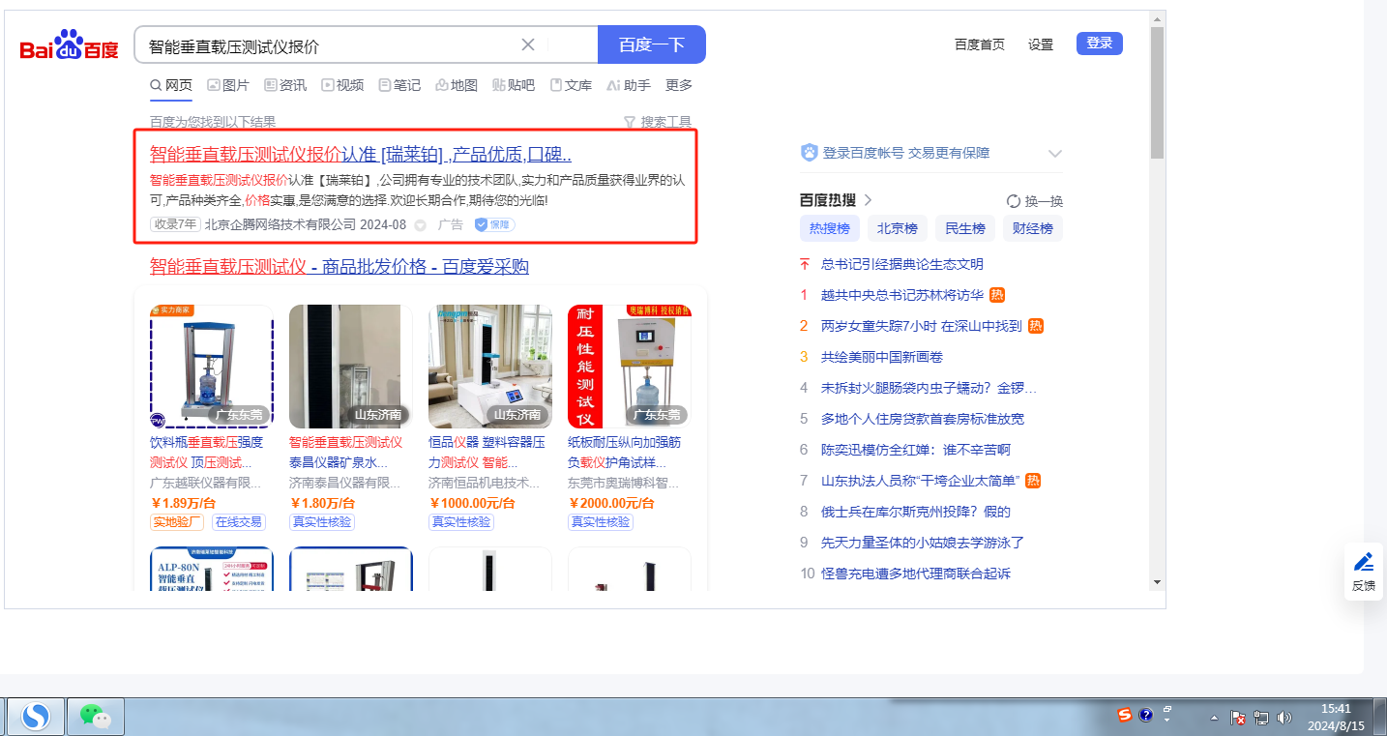Click the arrow next to 百度热搜 heading
Image resolution: width=1387 pixels, height=736 pixels.
pyautogui.click(x=868, y=200)
